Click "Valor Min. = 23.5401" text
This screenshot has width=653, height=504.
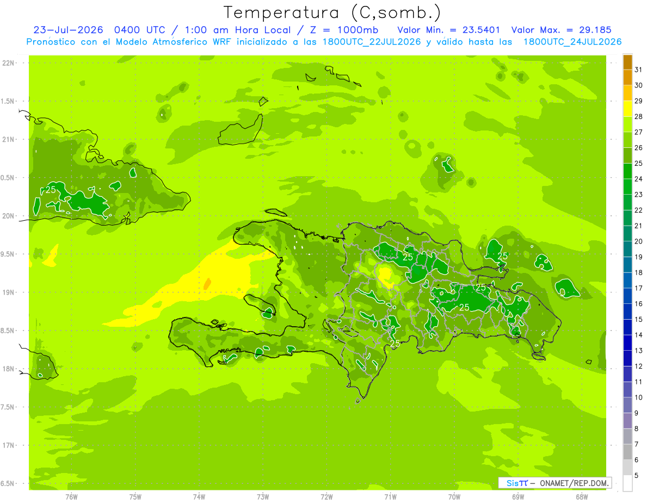449,30
